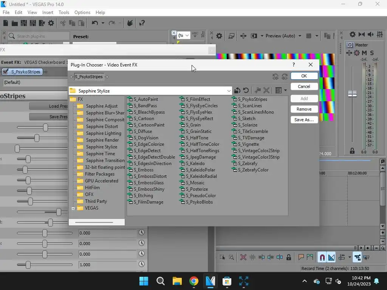This screenshot has height=290, width=387.
Task: Open Project Properties gear icon
Action: (x=51, y=23)
